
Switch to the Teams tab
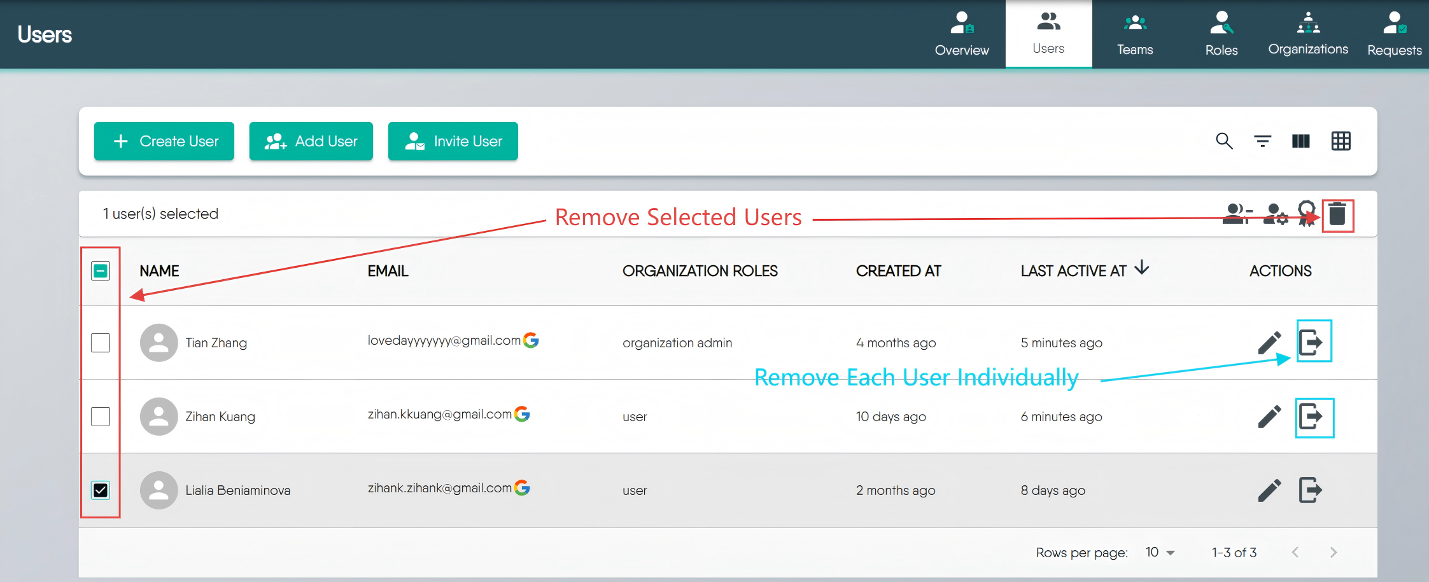(x=1135, y=33)
